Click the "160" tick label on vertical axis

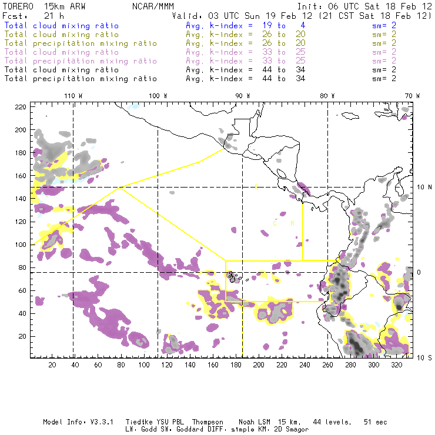pos(21,176)
